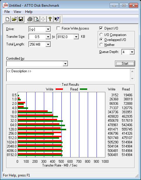
Task: Uncheck the Direct I/O checkbox
Action: coord(101,28)
